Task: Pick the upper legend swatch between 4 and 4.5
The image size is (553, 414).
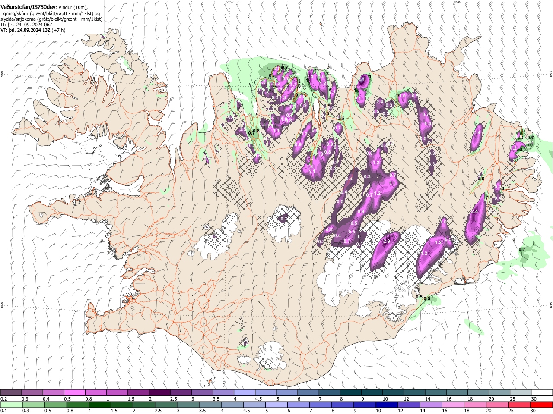Action: (245, 392)
